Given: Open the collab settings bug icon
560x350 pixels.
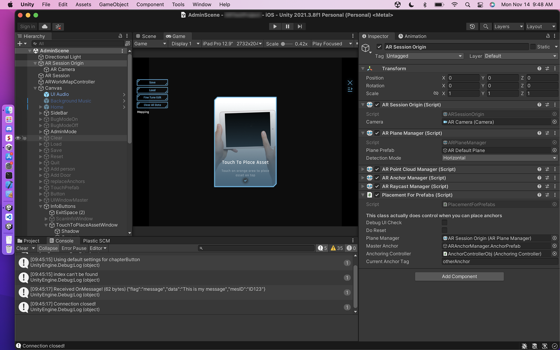Looking at the screenshot, I should (x=58, y=27).
